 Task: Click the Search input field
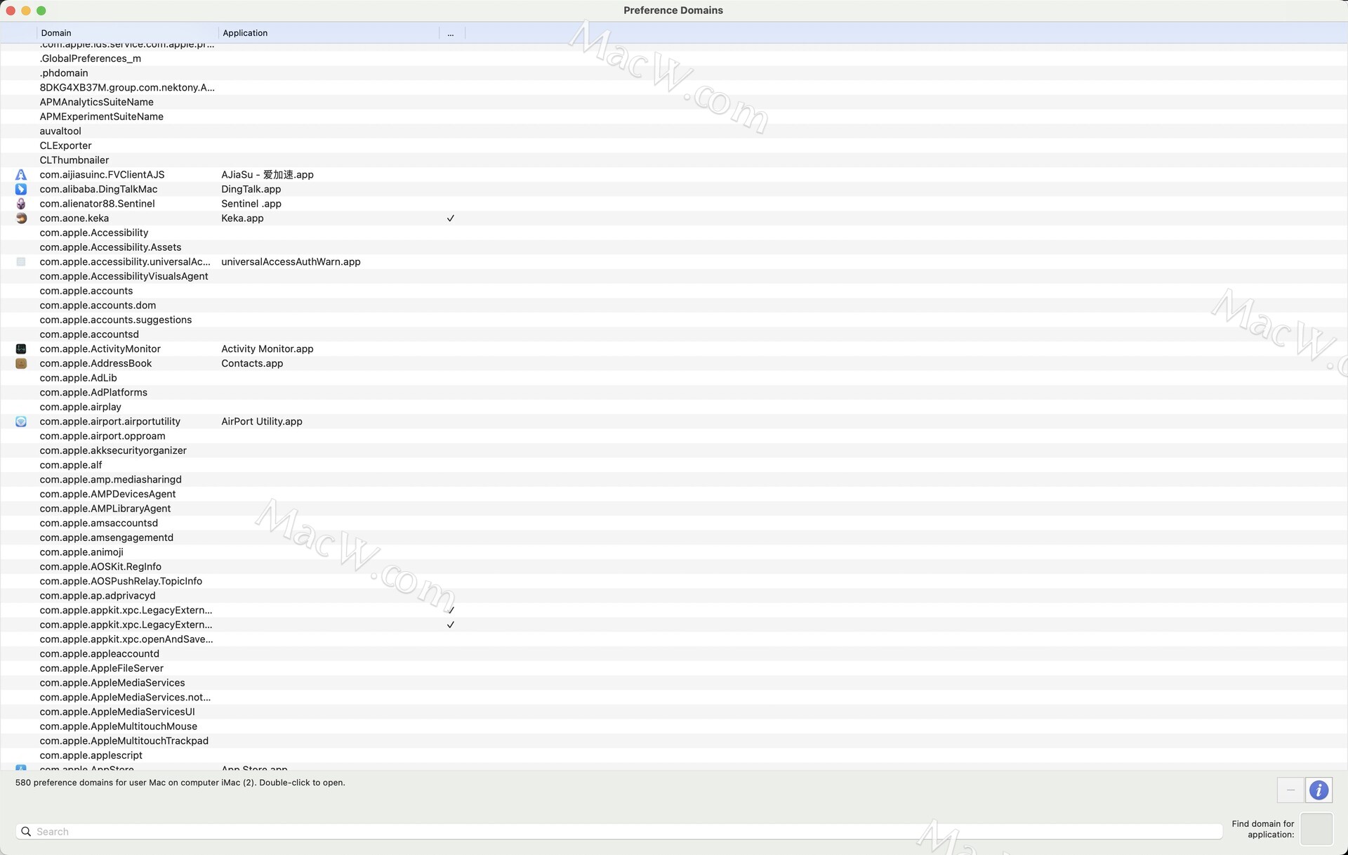point(619,832)
